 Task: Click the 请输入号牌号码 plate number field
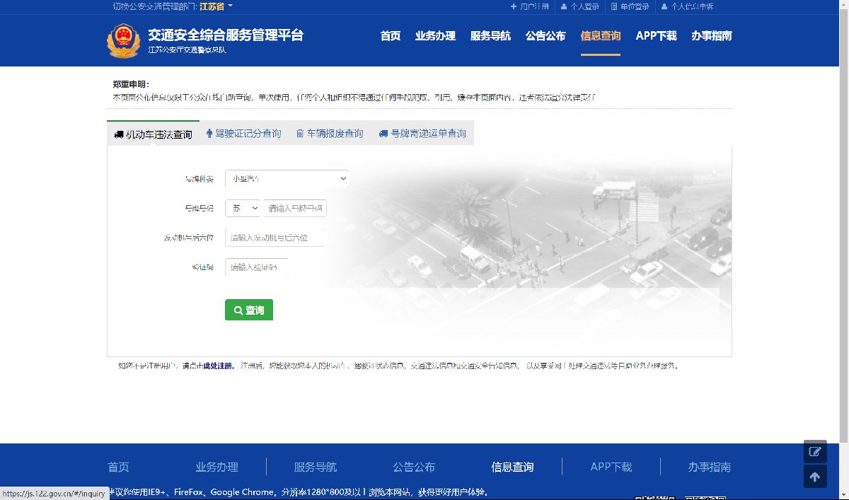click(x=295, y=209)
